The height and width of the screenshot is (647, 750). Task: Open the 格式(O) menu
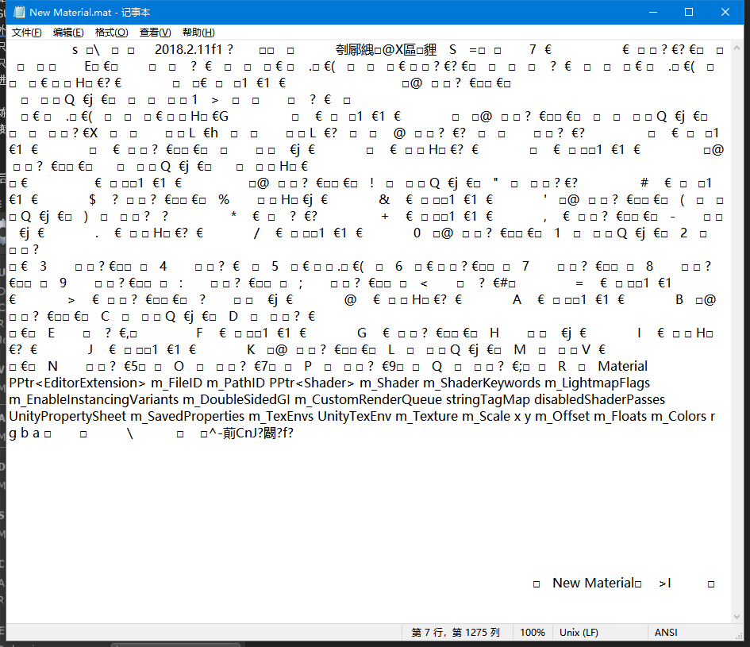(x=111, y=33)
